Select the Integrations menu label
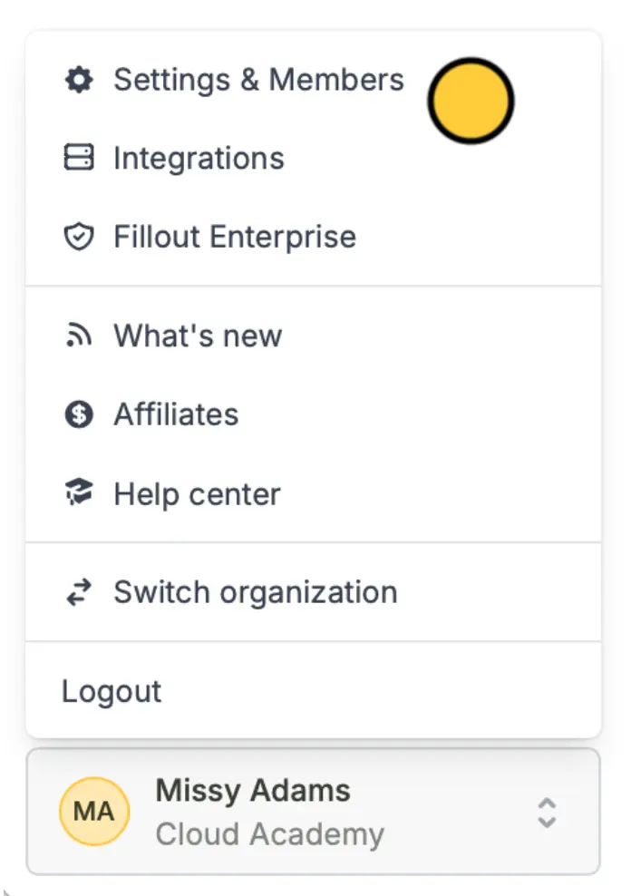 point(199,159)
